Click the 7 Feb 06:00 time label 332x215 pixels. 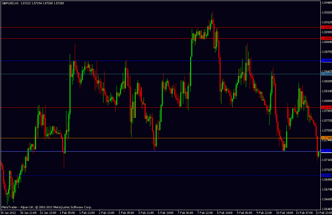click(185, 213)
